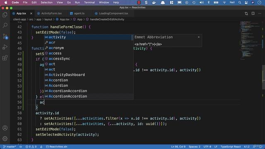Click client-app in the breadcrumb
The height and width of the screenshot is (149, 265).
click(x=19, y=19)
